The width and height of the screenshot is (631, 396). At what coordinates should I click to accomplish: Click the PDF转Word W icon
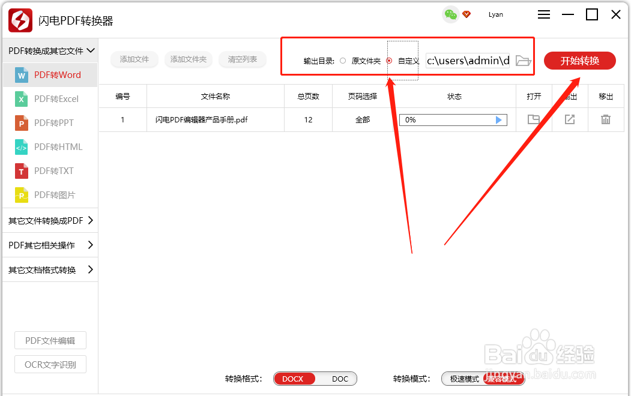click(22, 75)
